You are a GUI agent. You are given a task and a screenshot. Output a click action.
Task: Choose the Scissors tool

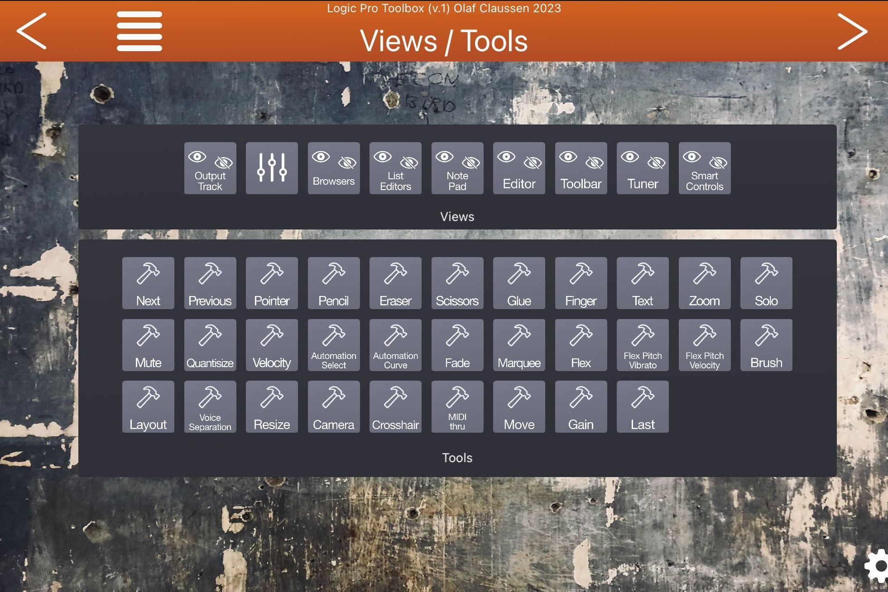tap(457, 283)
